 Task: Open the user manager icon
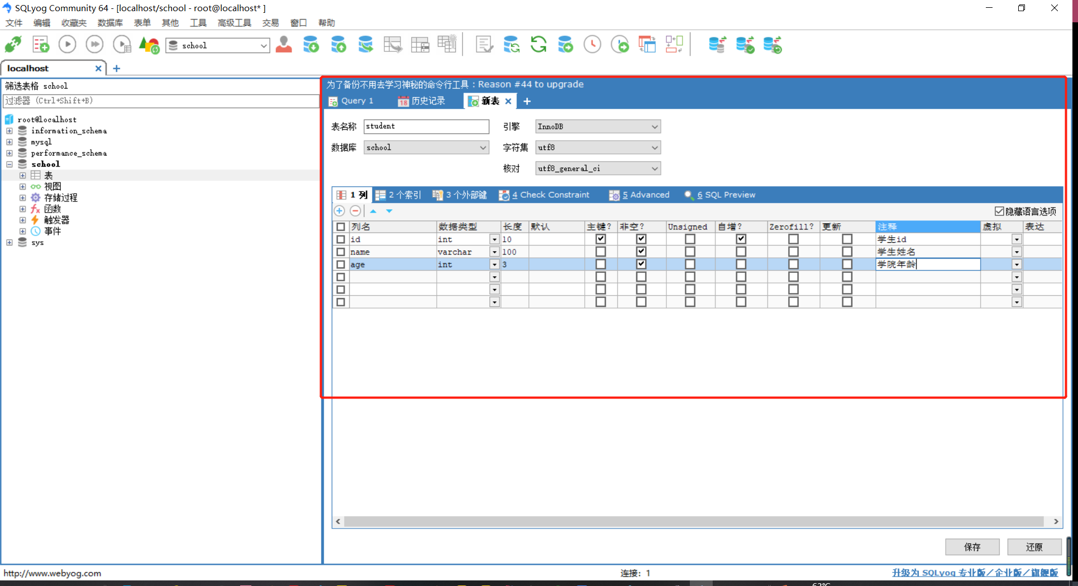pyautogui.click(x=284, y=45)
